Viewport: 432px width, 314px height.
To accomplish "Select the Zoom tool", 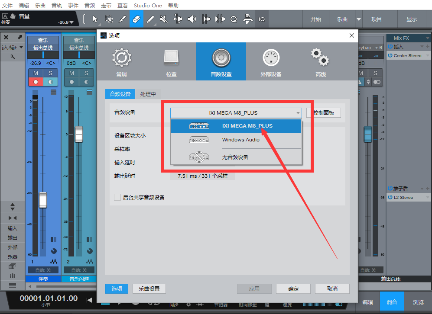I will (x=234, y=19).
